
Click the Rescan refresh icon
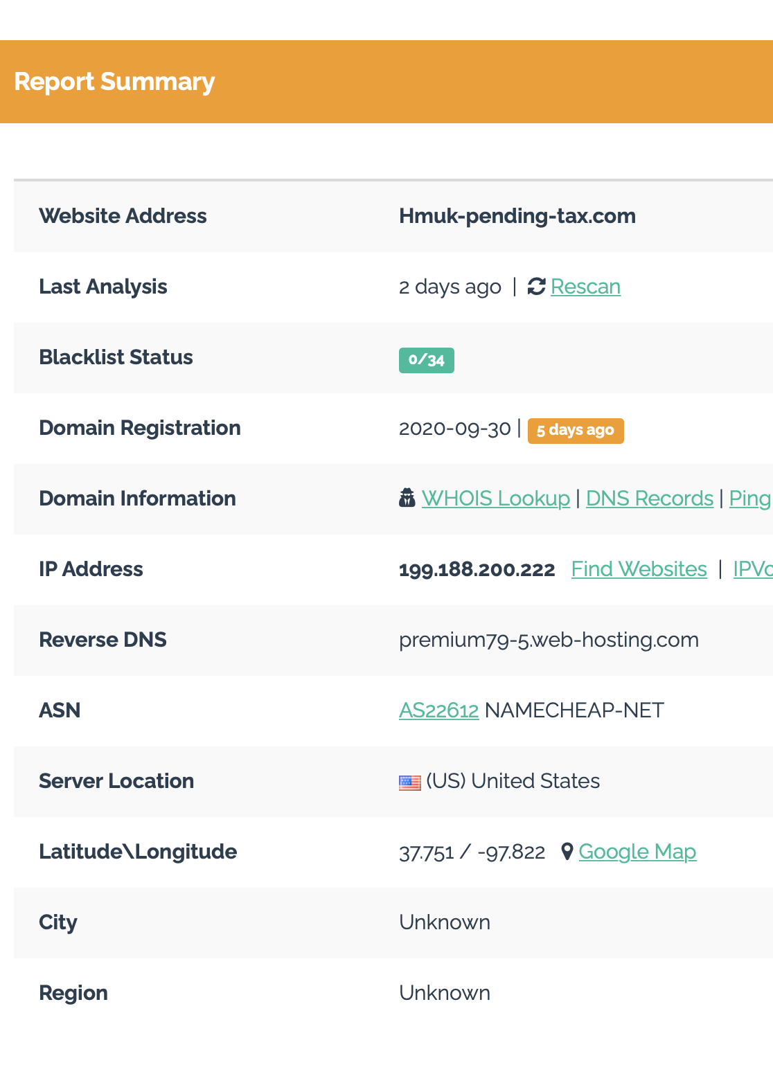536,287
